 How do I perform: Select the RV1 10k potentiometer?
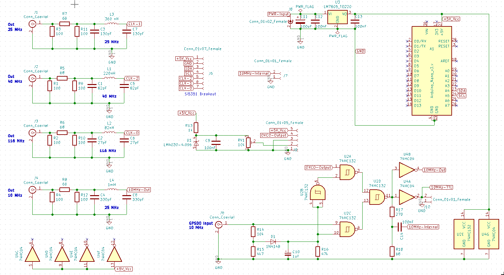coord(248,143)
